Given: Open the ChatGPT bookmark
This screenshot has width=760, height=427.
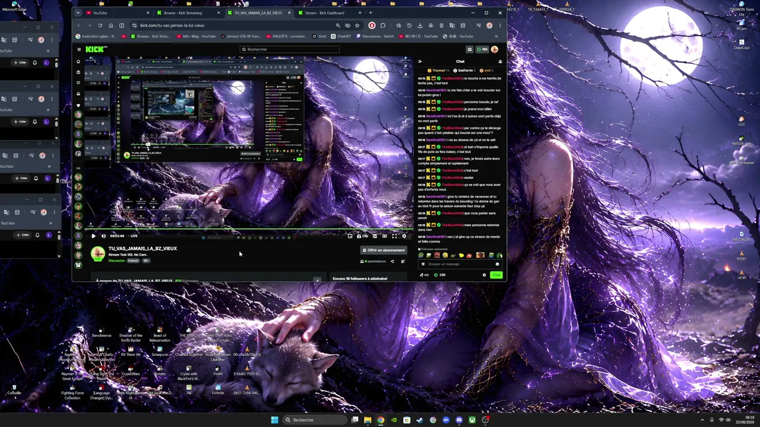Looking at the screenshot, I should click(x=341, y=36).
